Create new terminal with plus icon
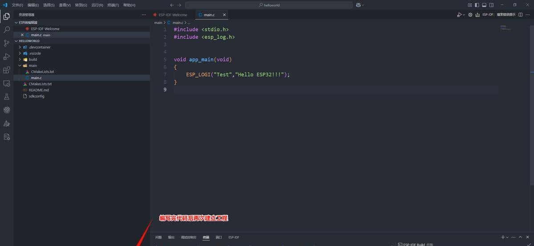The width and height of the screenshot is (534, 246). (503, 237)
